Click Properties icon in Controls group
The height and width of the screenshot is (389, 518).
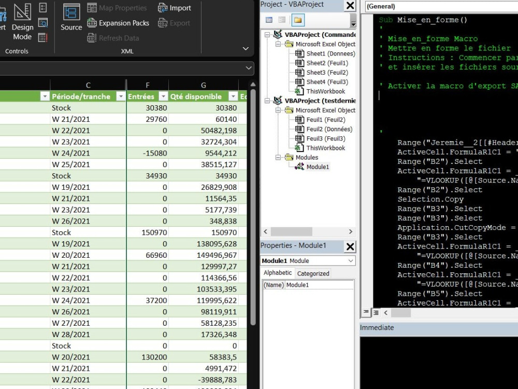click(43, 7)
